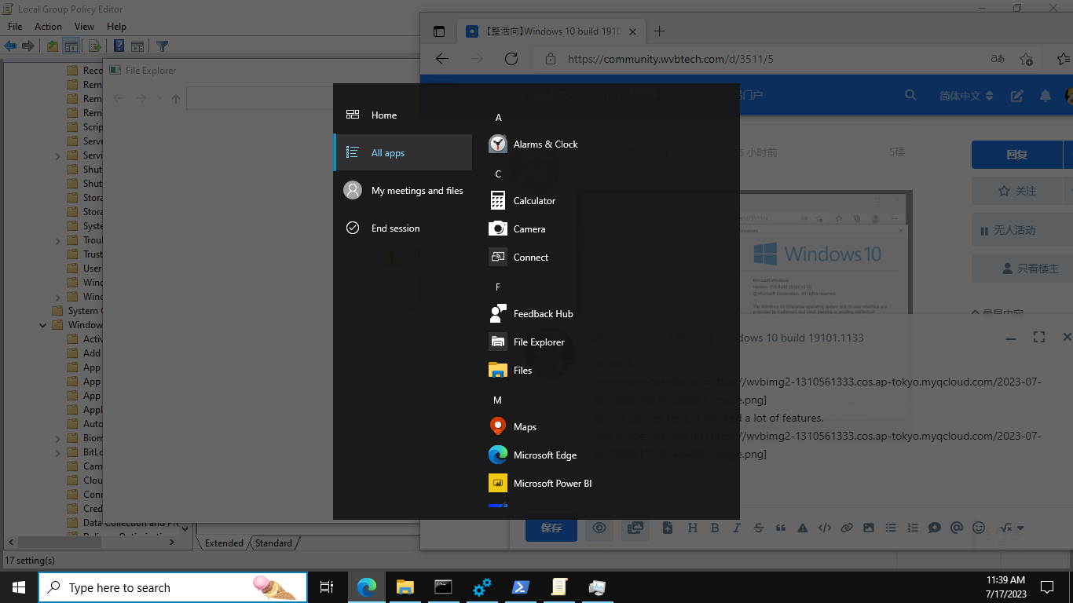Click the Export List toolbar icon
1073x603 pixels.
pyautogui.click(x=94, y=46)
